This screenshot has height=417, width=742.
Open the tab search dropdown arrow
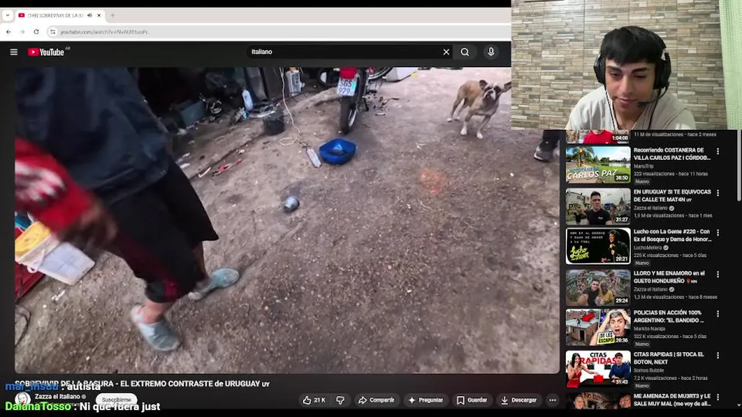(7, 16)
